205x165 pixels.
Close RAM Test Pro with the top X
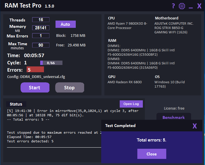click(x=199, y=6)
